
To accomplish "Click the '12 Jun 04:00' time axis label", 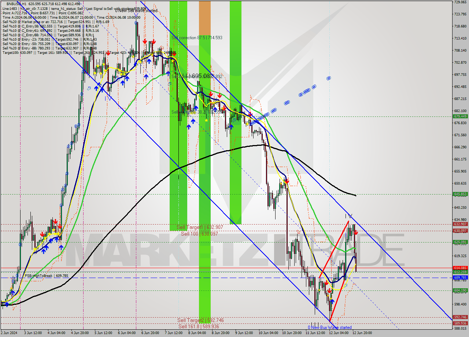I will [339, 333].
